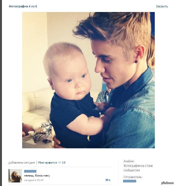This screenshot has height=186, width=175.
Task: Open the redacted commenter name link
Action: point(30,171)
